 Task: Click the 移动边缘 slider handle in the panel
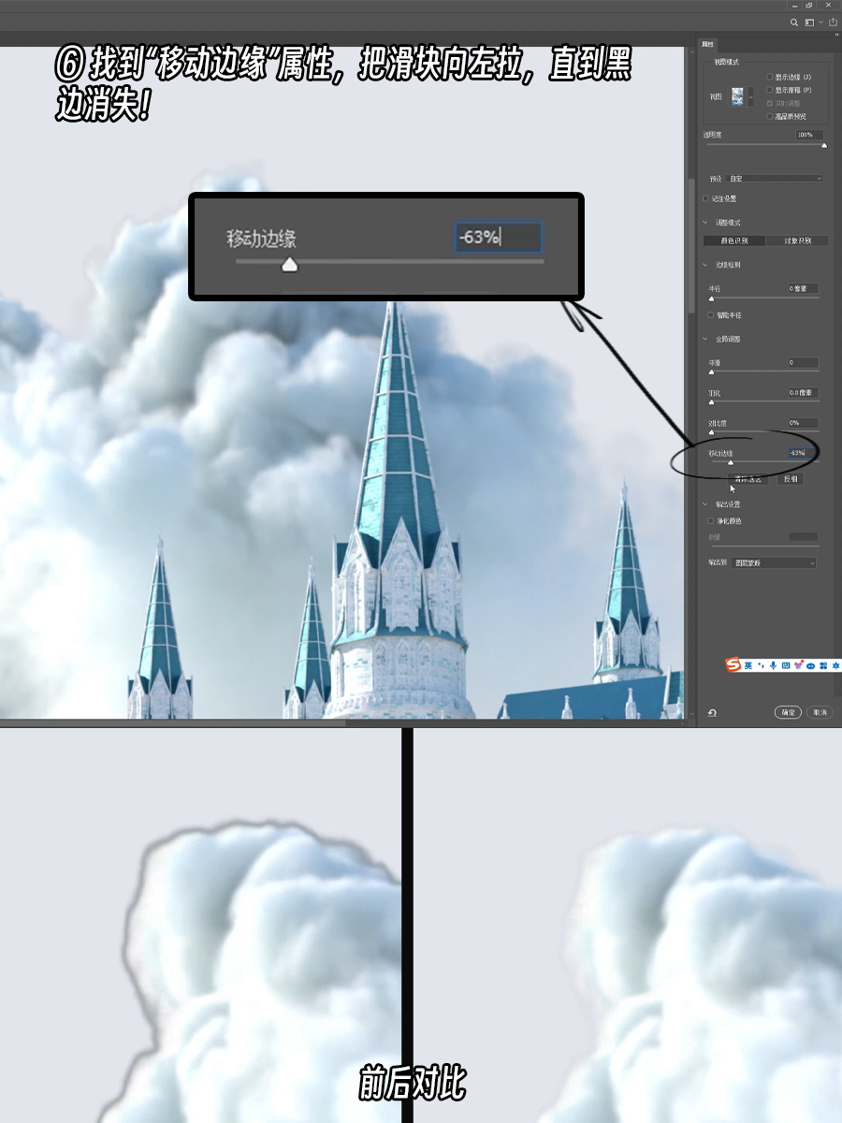point(731,462)
